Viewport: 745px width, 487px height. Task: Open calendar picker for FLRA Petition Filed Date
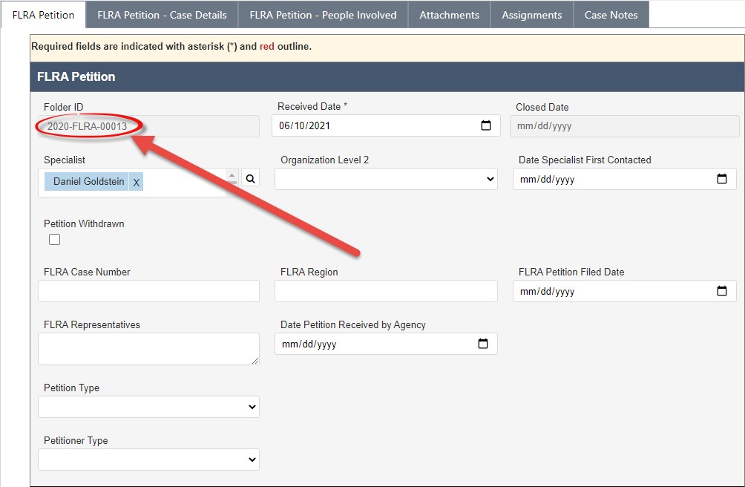pyautogui.click(x=722, y=291)
